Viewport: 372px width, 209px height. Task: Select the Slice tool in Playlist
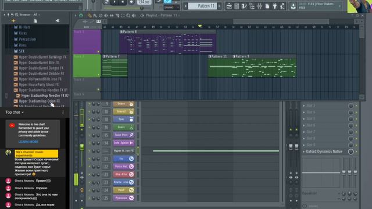[117, 16]
